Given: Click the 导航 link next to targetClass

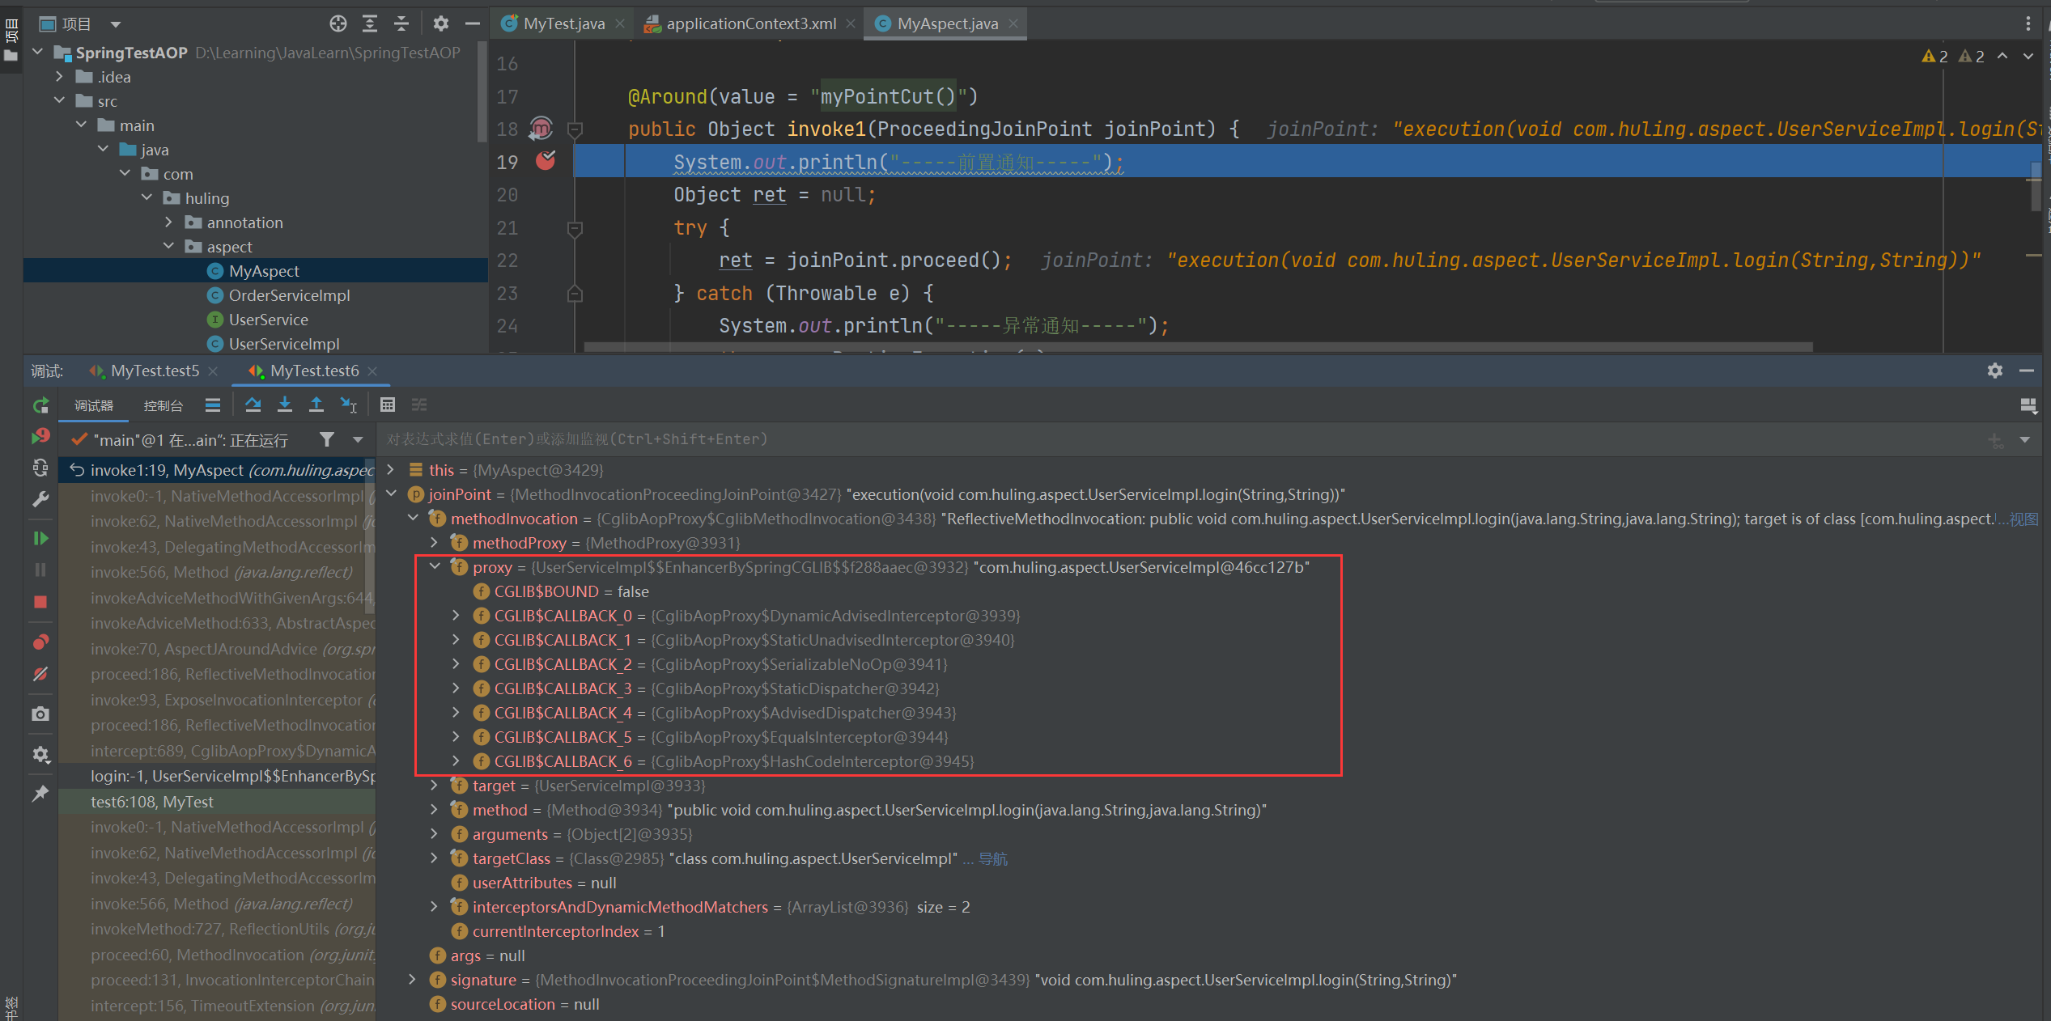Looking at the screenshot, I should [993, 858].
